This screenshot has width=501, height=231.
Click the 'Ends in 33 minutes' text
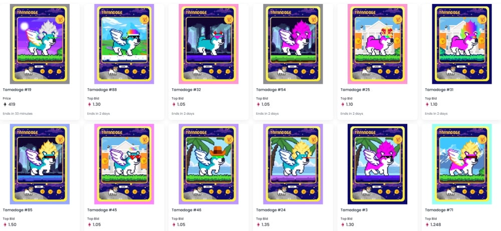[18, 114]
